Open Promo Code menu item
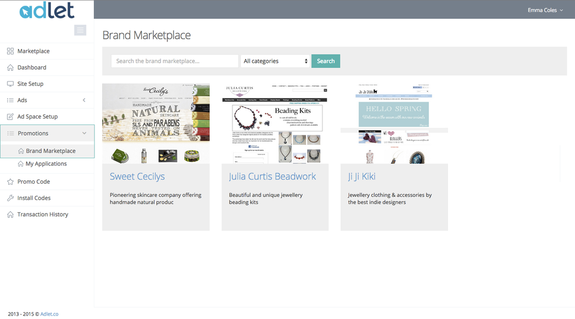The image size is (575, 319). (x=47, y=181)
